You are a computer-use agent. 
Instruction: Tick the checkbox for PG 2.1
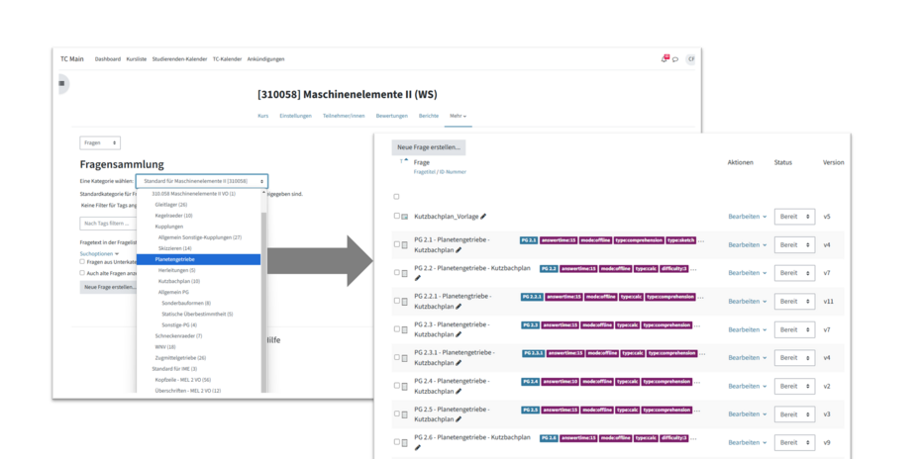(x=397, y=244)
